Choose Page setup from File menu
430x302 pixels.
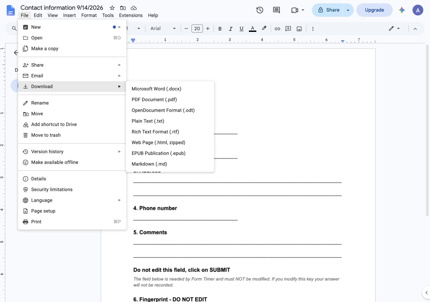[x=72, y=211]
